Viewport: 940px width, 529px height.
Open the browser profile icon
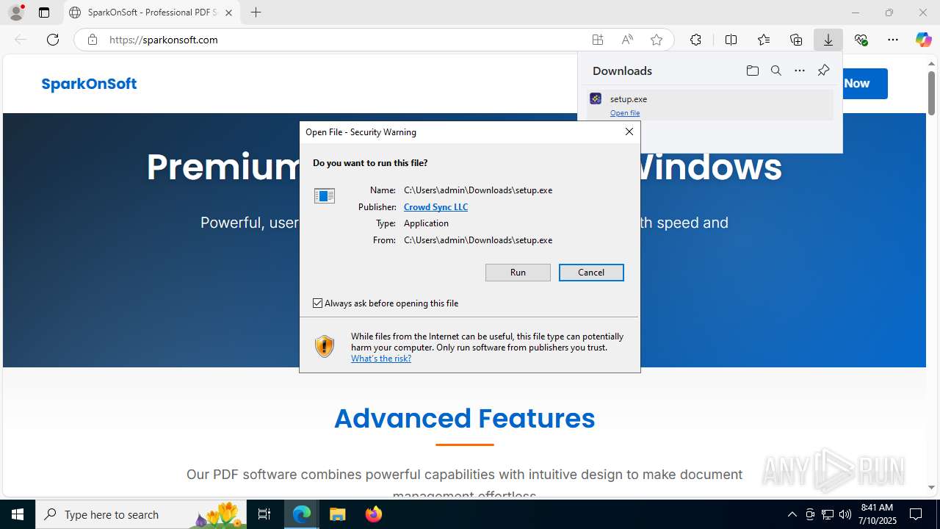16,12
